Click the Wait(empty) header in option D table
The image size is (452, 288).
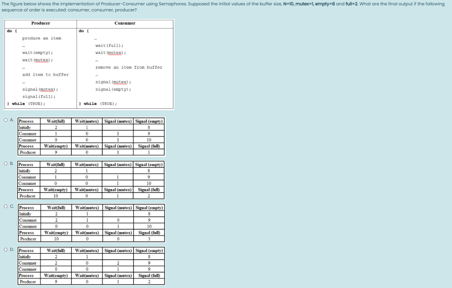[55, 275]
